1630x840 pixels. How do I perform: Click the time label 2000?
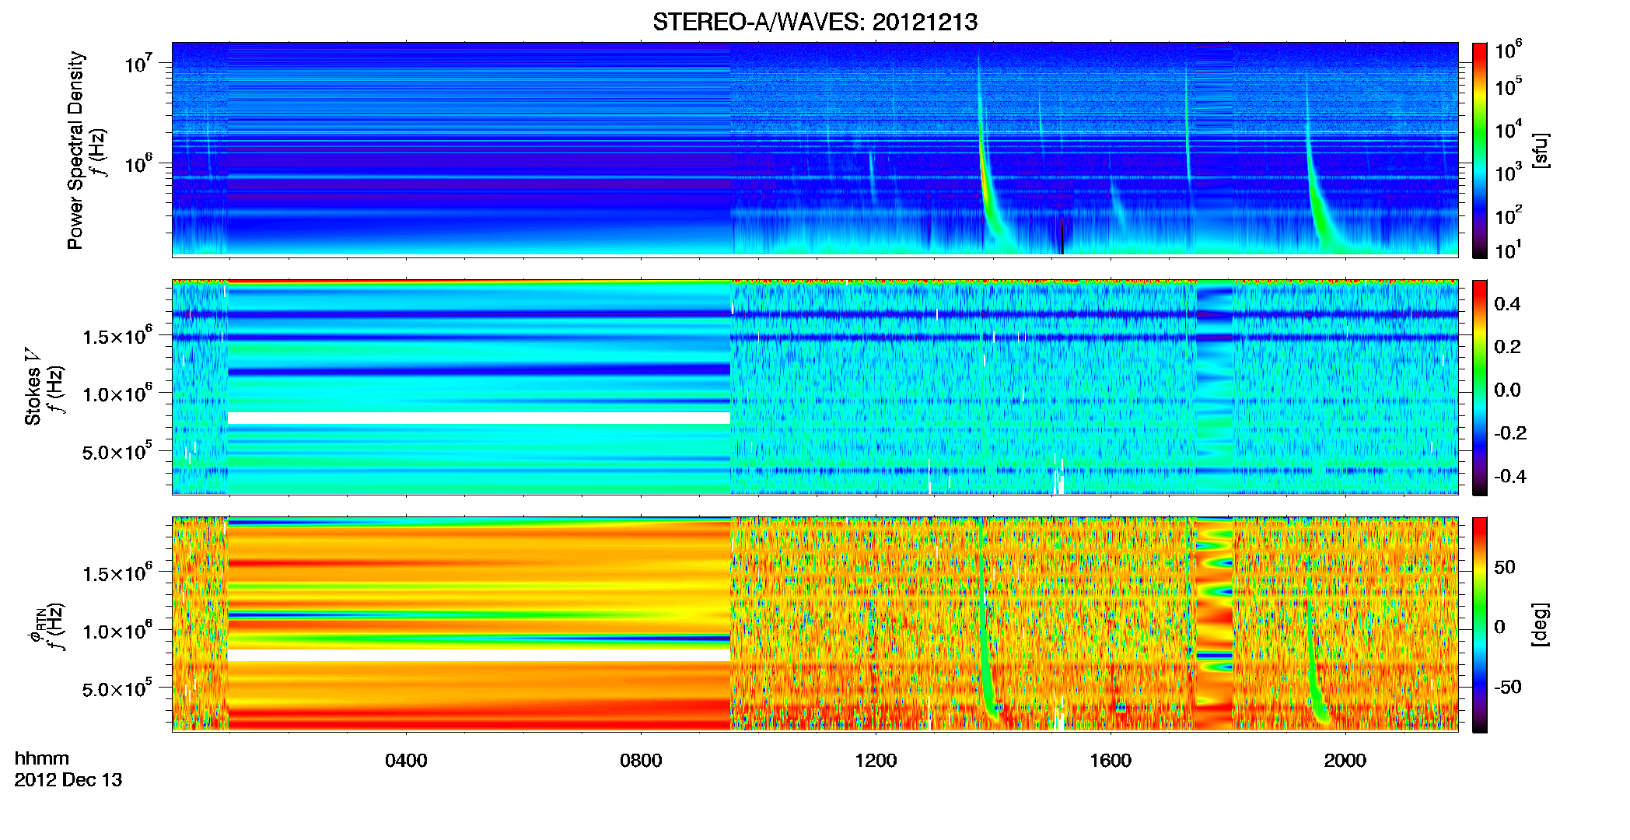pos(1345,761)
